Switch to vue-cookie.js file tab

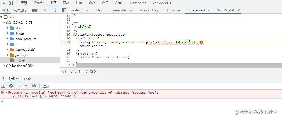click(x=150, y=10)
